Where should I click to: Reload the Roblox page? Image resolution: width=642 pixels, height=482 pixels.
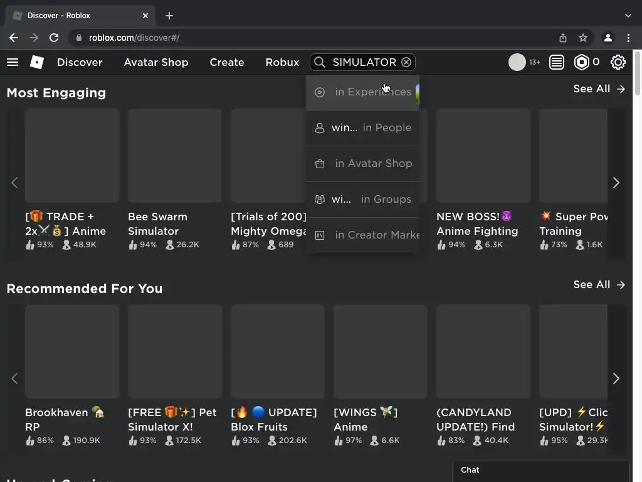tap(54, 38)
